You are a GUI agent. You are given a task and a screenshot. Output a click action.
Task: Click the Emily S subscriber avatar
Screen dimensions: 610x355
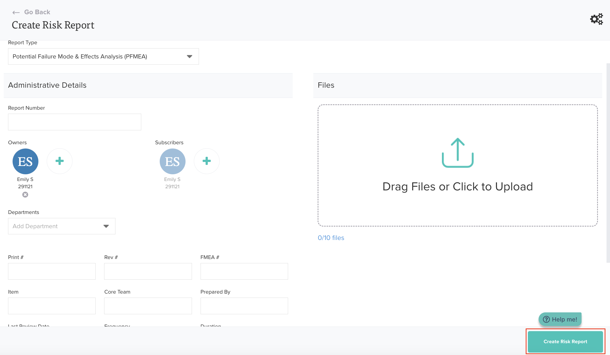[172, 161]
